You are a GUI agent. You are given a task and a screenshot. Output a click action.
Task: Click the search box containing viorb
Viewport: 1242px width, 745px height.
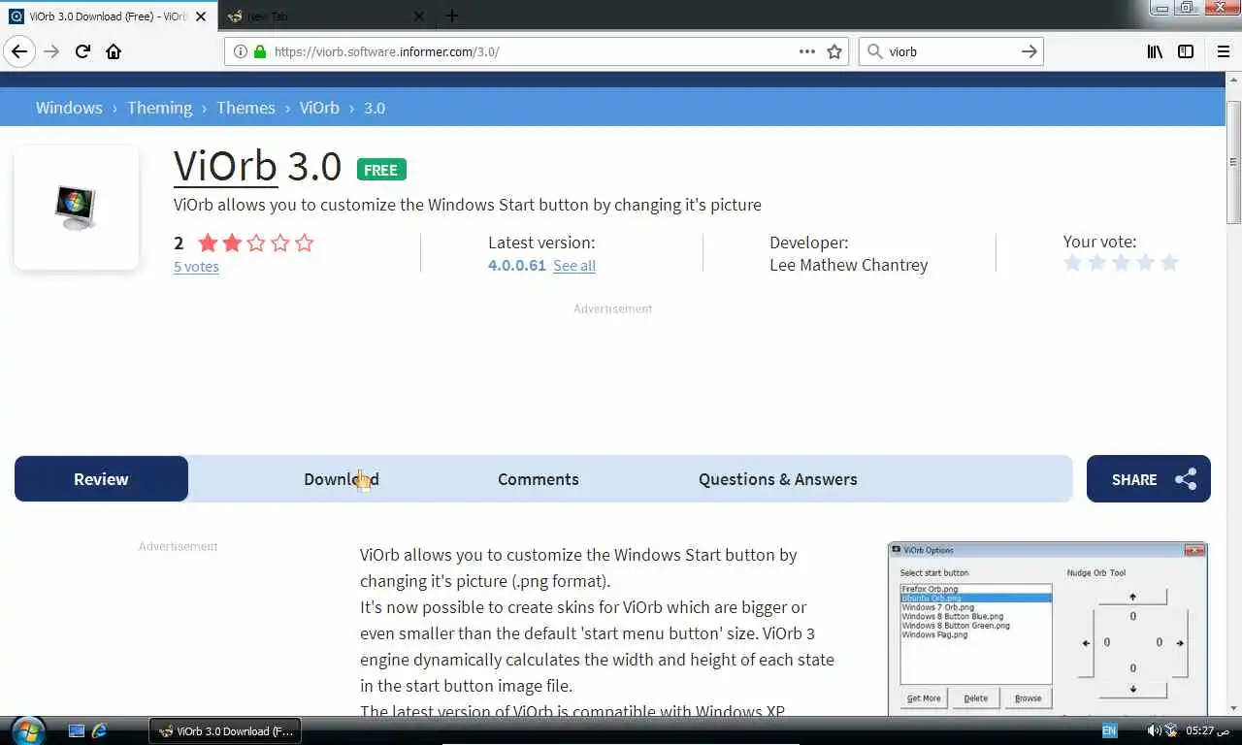click(951, 51)
